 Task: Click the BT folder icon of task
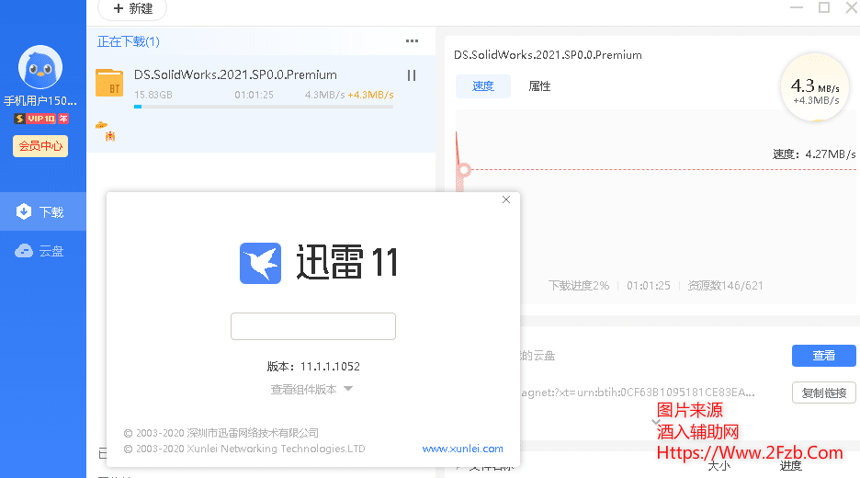pos(109,84)
